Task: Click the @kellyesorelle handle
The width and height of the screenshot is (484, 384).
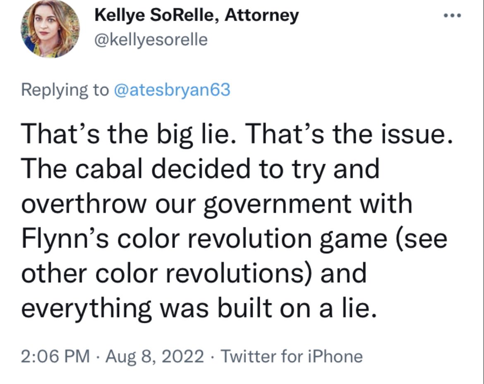Action: pos(151,40)
